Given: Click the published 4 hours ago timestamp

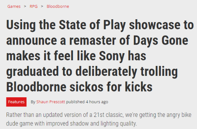Looking at the screenshot, I should 87,102.
